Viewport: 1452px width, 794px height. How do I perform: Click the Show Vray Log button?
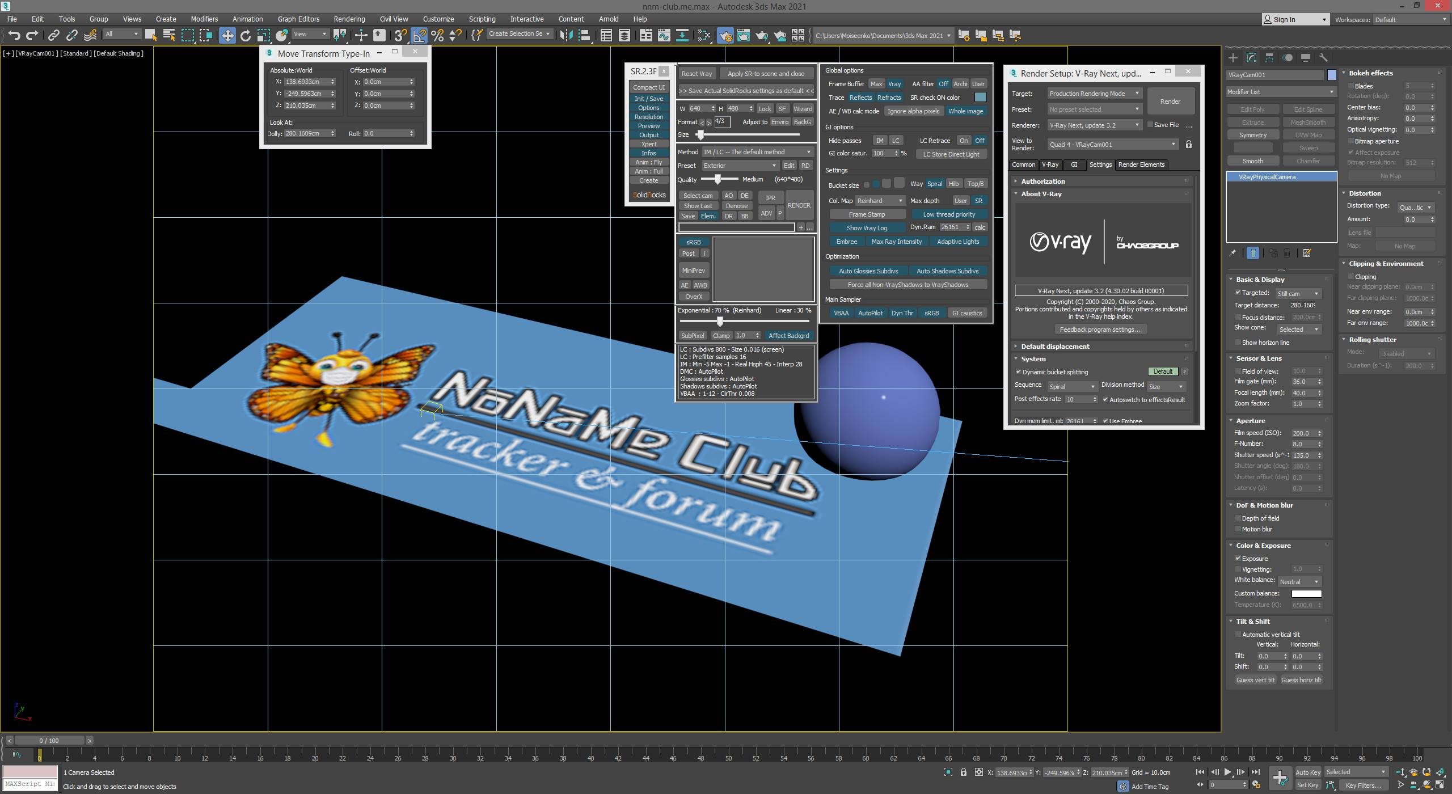[867, 227]
